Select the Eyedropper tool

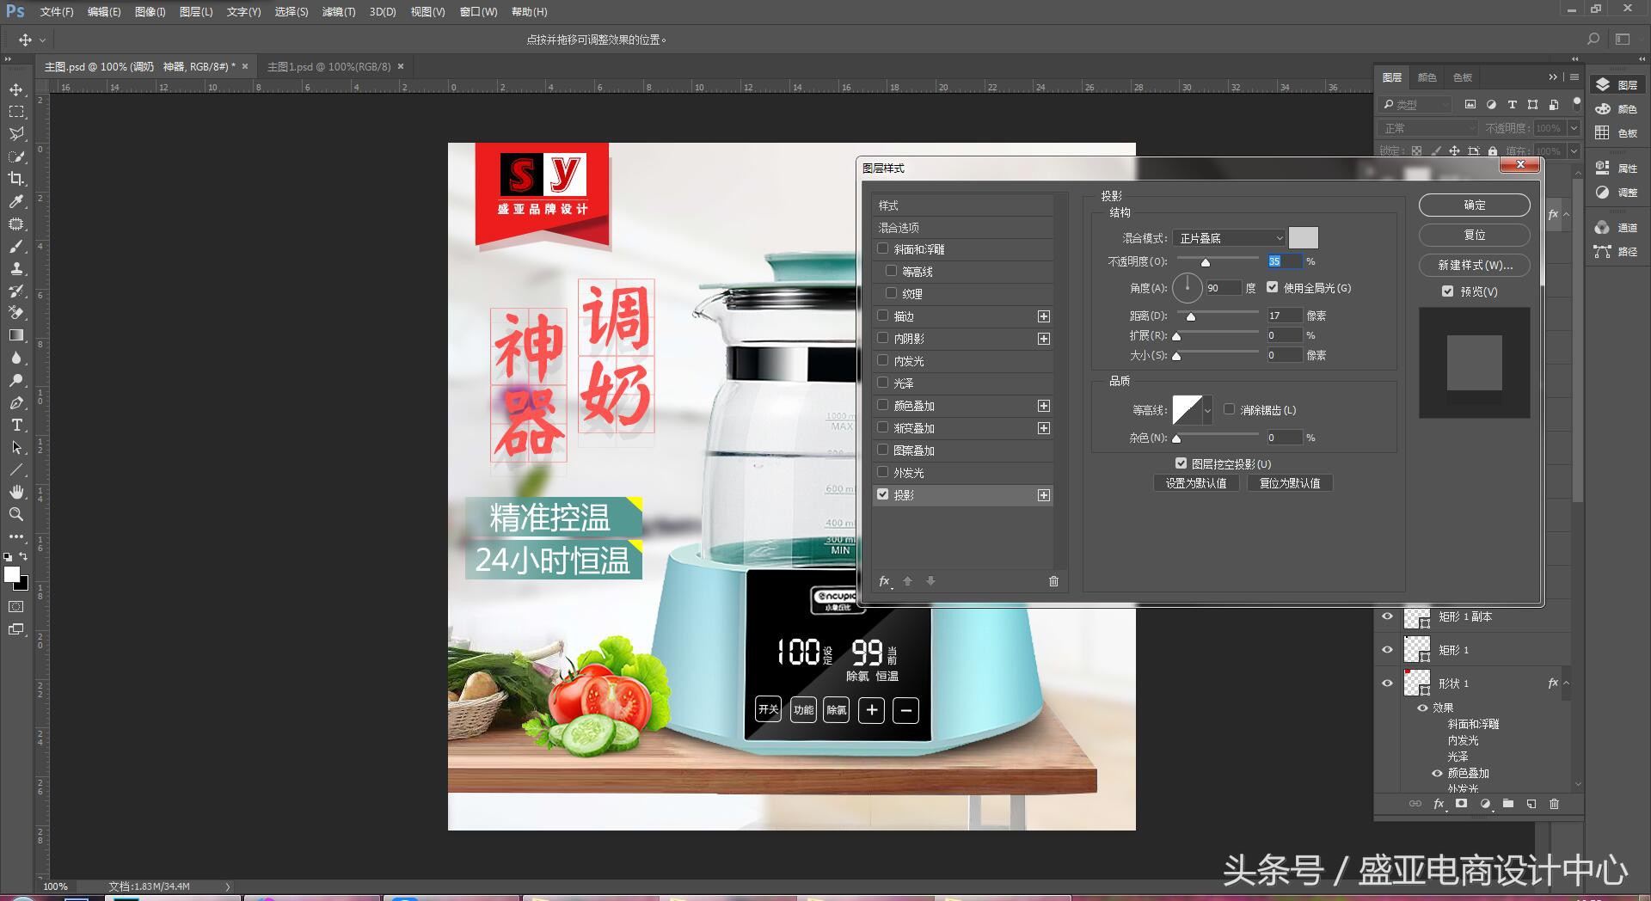[x=15, y=201]
